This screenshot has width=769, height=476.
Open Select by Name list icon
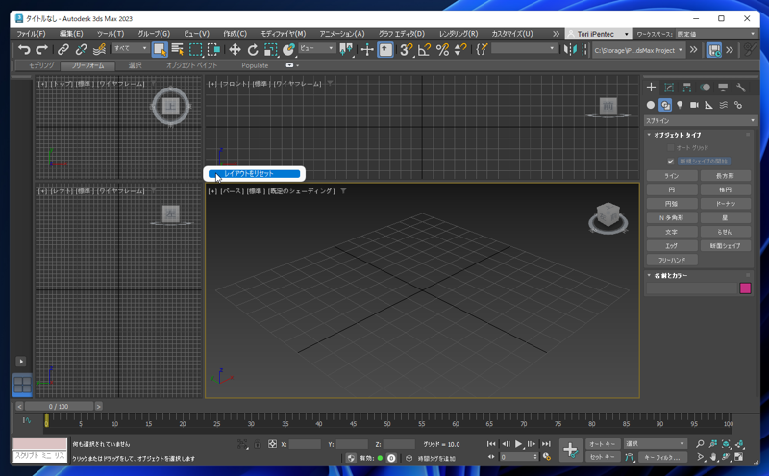[178, 49]
